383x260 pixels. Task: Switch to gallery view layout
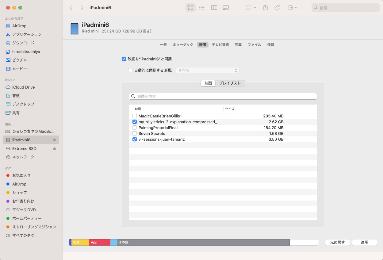tap(226, 8)
